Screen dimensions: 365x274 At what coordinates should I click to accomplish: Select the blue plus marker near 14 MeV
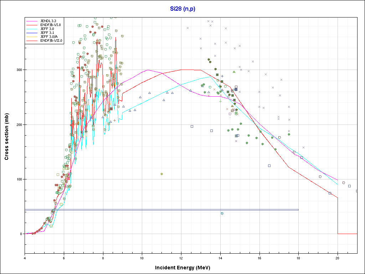tap(222, 76)
